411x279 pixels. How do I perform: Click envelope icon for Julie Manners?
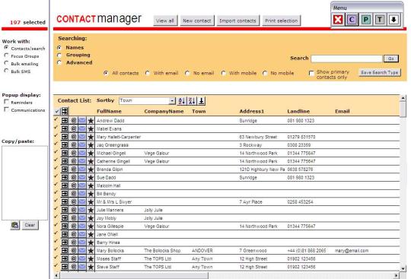pyautogui.click(x=82, y=210)
